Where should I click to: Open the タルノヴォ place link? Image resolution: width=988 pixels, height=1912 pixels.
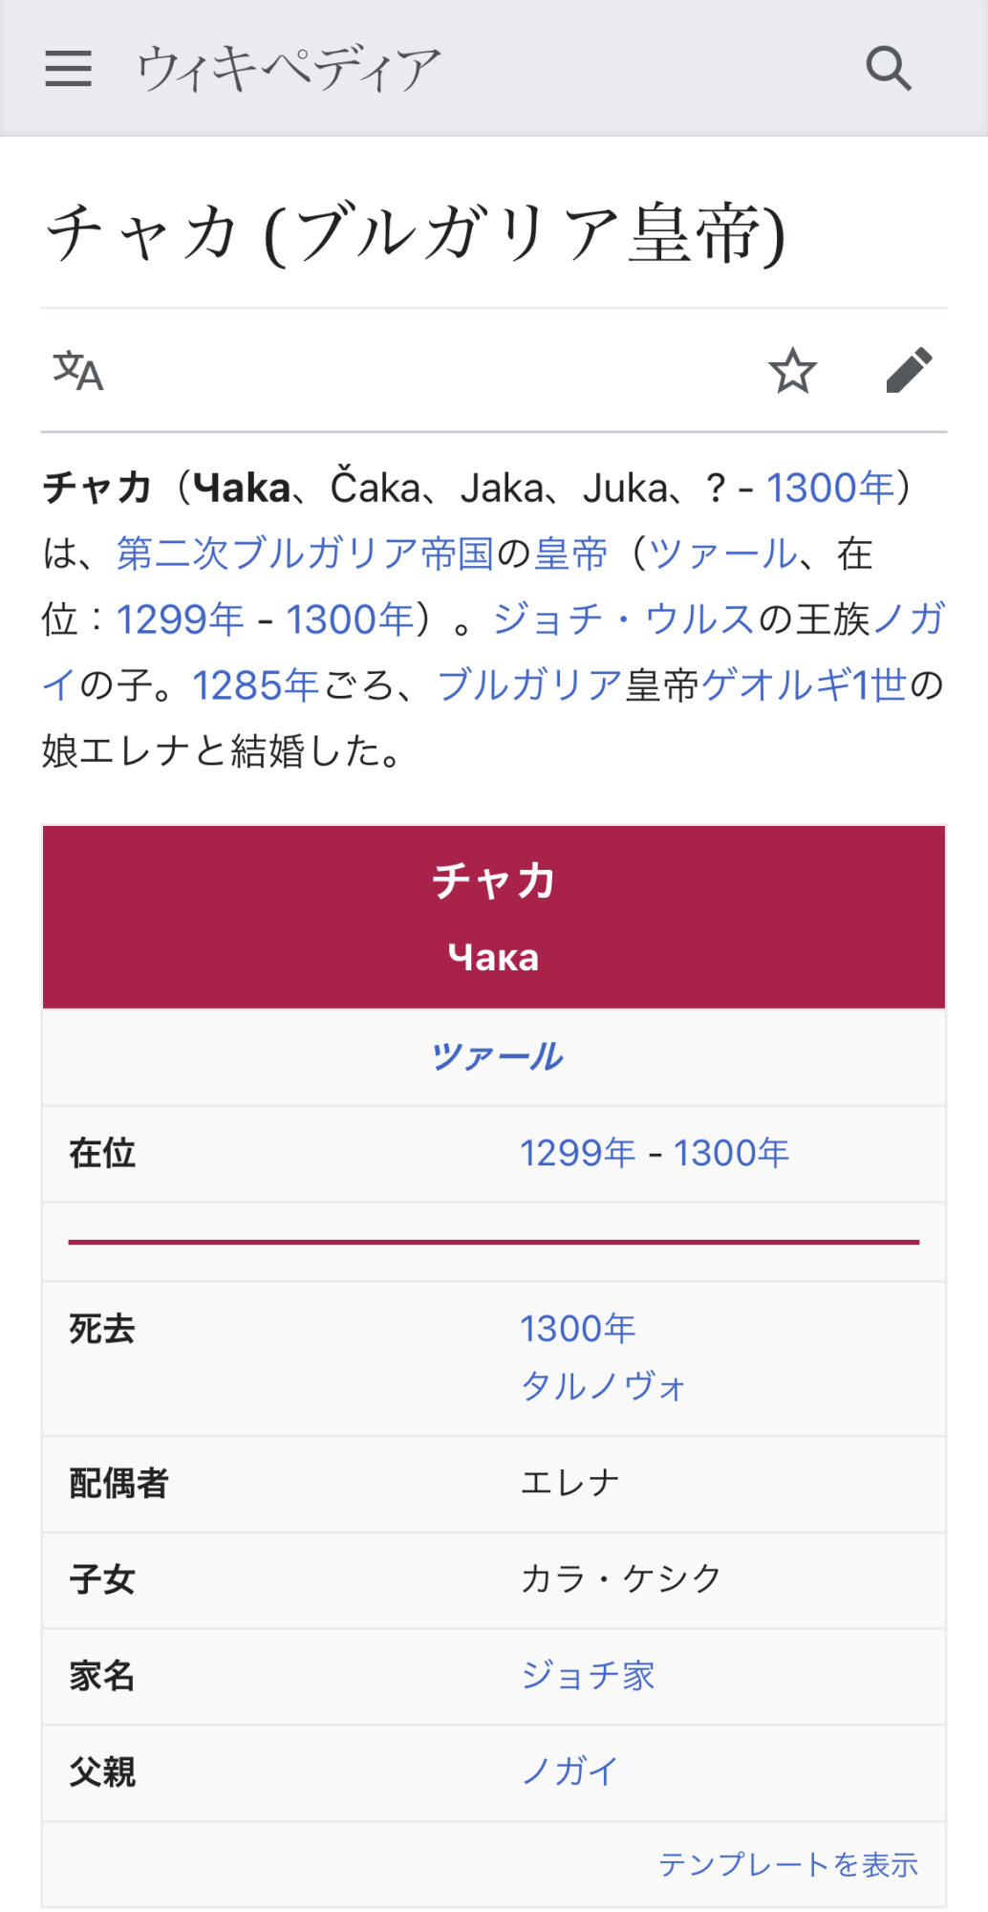(603, 1385)
